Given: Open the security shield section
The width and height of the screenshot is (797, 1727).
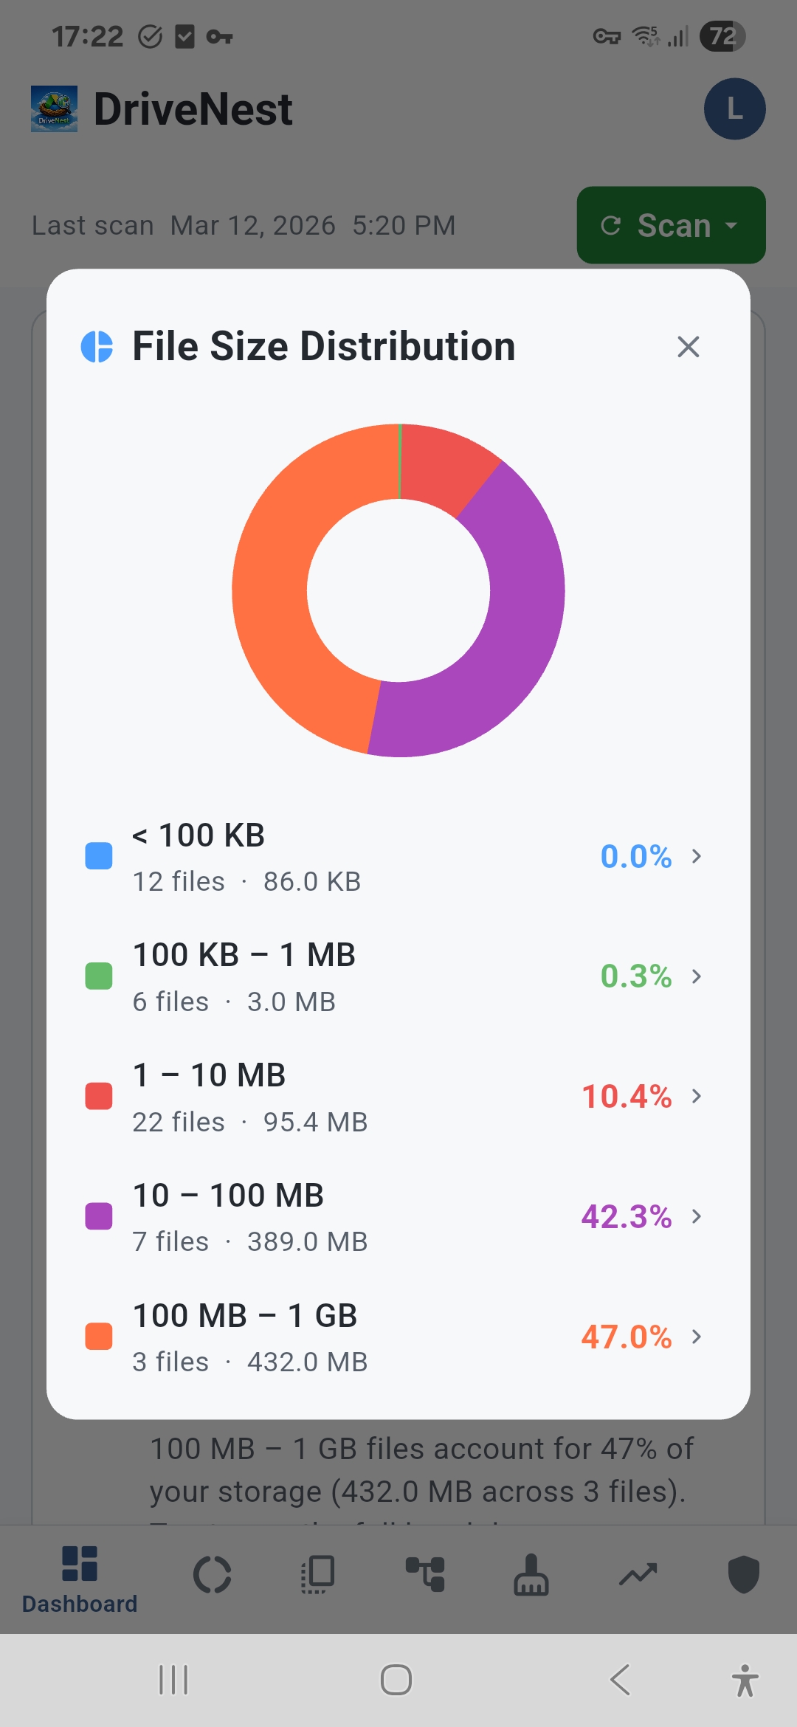Looking at the screenshot, I should click(x=743, y=1572).
